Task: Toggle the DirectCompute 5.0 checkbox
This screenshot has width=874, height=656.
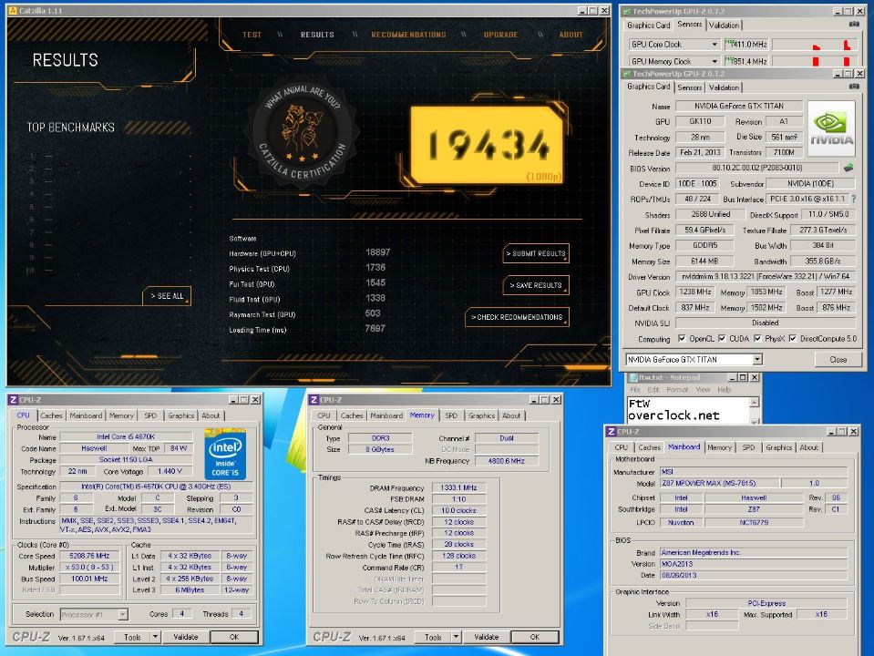Action: [792, 338]
